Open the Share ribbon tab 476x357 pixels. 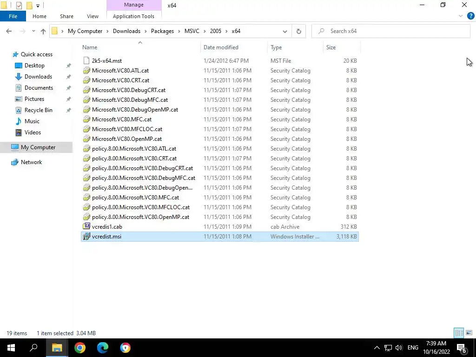click(x=66, y=16)
